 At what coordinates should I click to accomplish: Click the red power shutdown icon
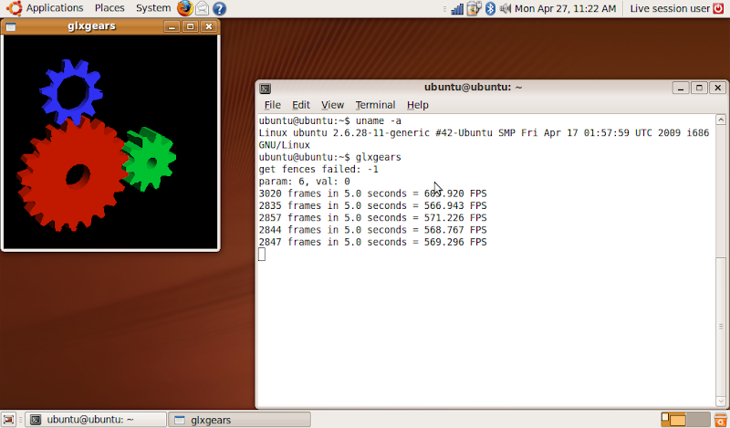(718, 8)
